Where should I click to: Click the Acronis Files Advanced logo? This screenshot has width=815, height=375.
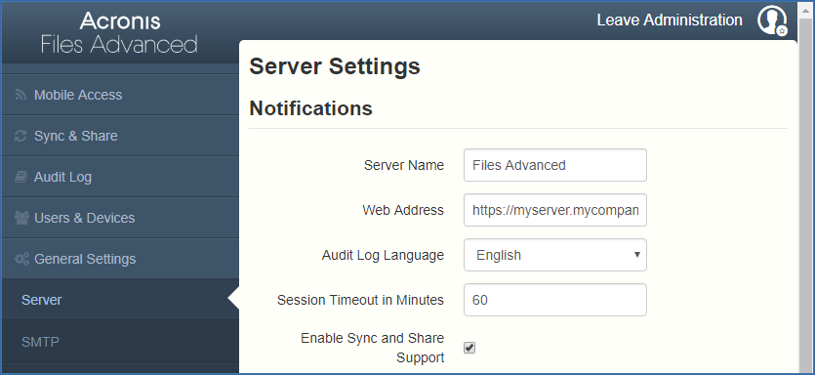pyautogui.click(x=119, y=33)
